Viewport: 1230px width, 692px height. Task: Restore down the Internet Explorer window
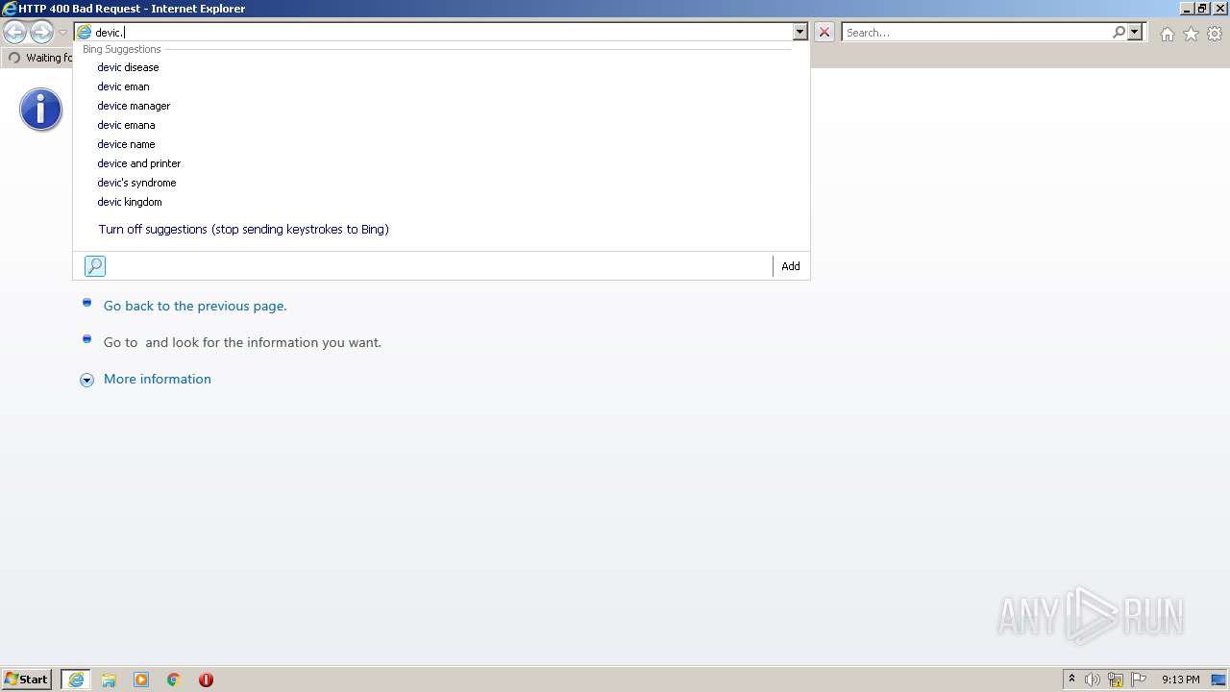[x=1202, y=9]
